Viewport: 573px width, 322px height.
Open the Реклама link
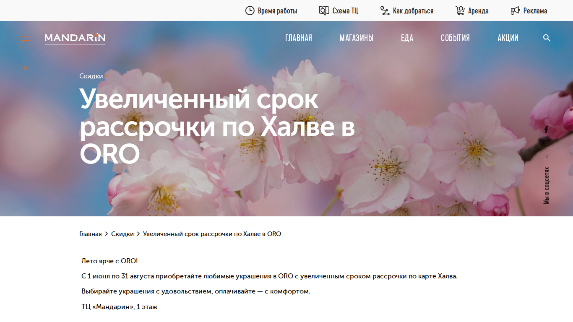(535, 11)
